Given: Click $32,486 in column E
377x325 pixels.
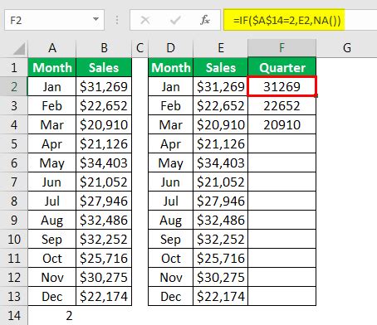Looking at the screenshot, I should (x=221, y=220).
